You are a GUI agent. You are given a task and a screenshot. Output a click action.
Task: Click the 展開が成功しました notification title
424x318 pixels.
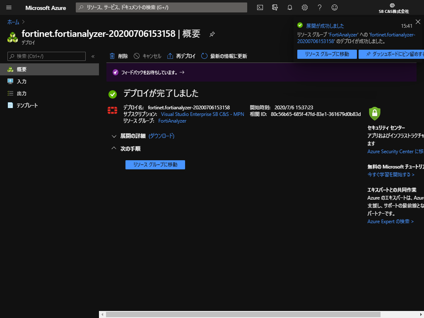pyautogui.click(x=325, y=26)
